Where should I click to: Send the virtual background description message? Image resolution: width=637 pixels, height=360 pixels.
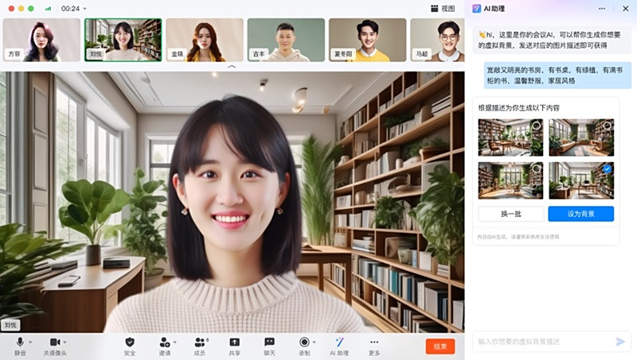(x=620, y=342)
